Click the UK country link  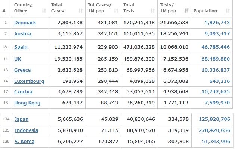pyautogui.click(x=18, y=59)
